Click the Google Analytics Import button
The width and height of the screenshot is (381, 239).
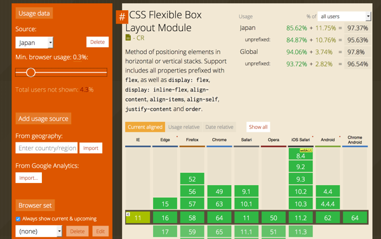[29, 178]
